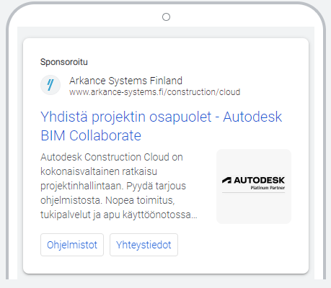Viewport: 331px width, 288px height.
Task: Click 'BIM Collaborate' in the ad headline
Action: pos(91,135)
